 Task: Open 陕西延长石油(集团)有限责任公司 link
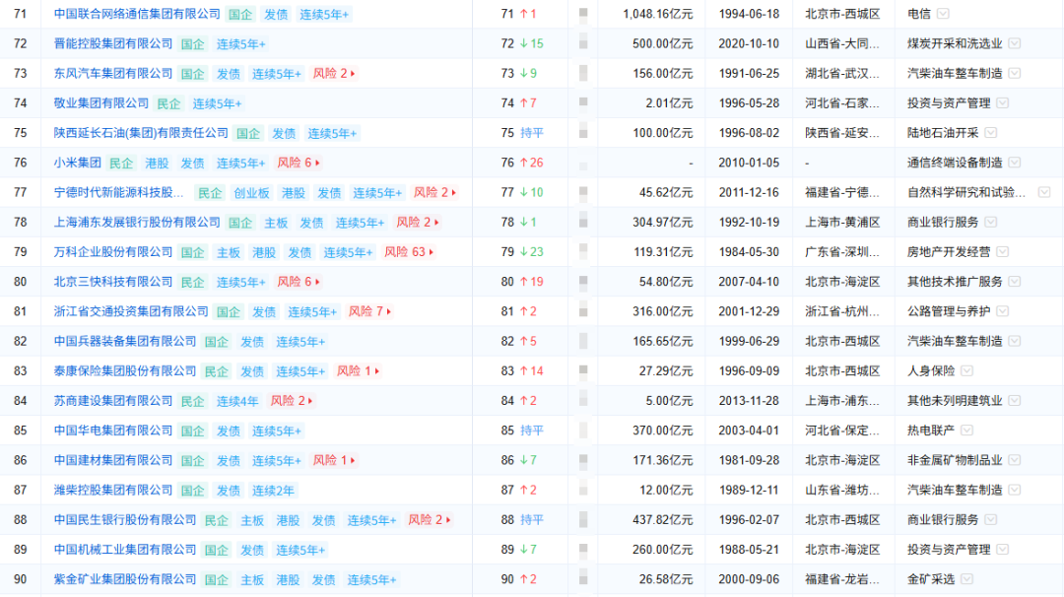pyautogui.click(x=141, y=133)
